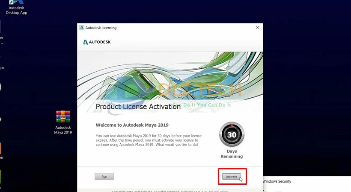
Task: Click the Activate button
Action: click(x=231, y=176)
